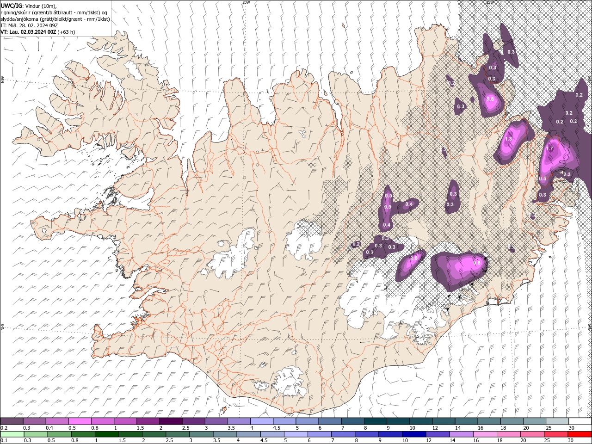Click the '1.3' snowfall value on the map
This screenshot has width=592, height=444.
click(x=508, y=139)
